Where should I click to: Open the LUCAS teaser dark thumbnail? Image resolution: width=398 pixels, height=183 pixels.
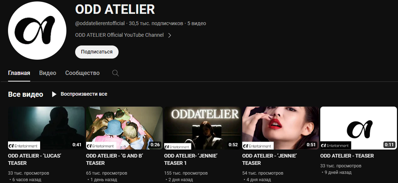coord(46,128)
